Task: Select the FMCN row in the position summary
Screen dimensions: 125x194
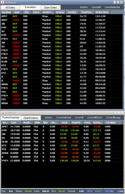Action: (62, 161)
